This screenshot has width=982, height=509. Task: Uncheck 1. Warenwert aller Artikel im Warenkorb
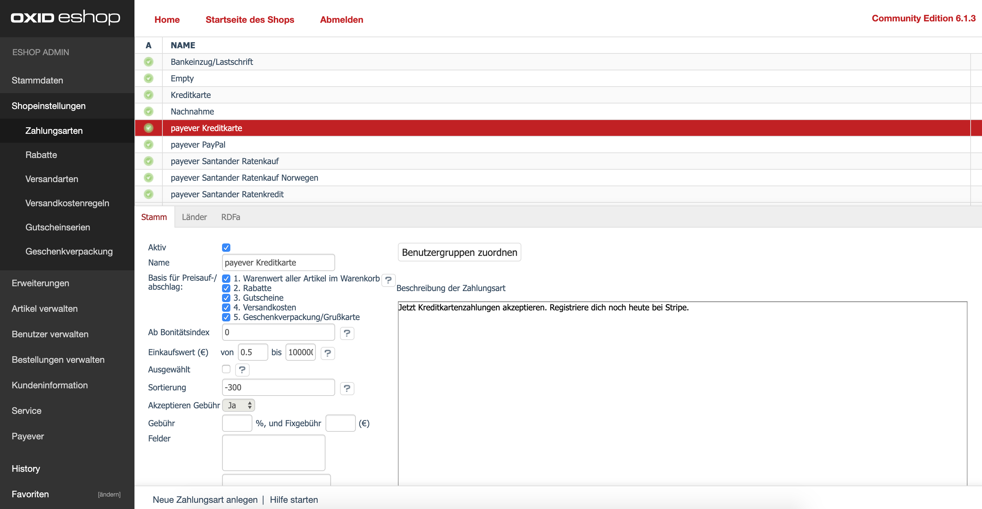point(226,279)
